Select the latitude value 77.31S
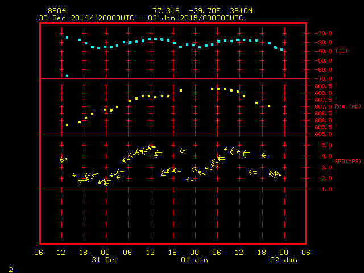 166,11
